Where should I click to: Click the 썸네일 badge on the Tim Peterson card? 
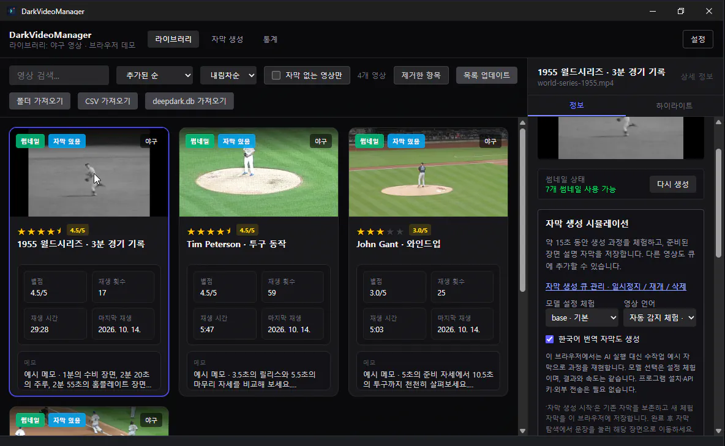200,141
